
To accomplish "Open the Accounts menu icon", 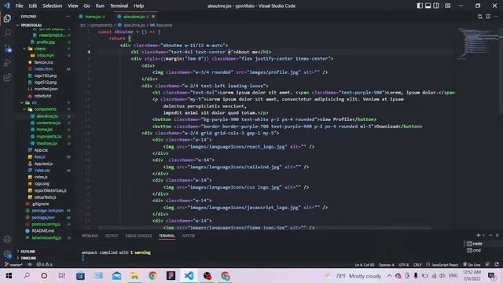I will tap(7, 239).
